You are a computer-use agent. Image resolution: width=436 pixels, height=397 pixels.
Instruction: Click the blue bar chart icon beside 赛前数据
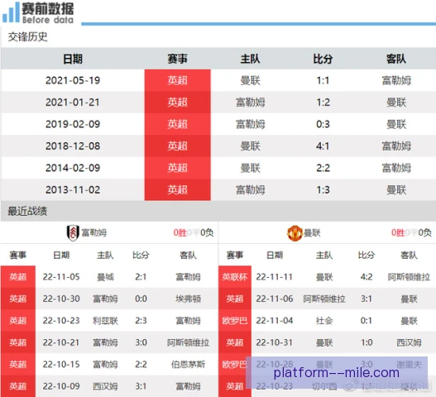[x=11, y=12]
